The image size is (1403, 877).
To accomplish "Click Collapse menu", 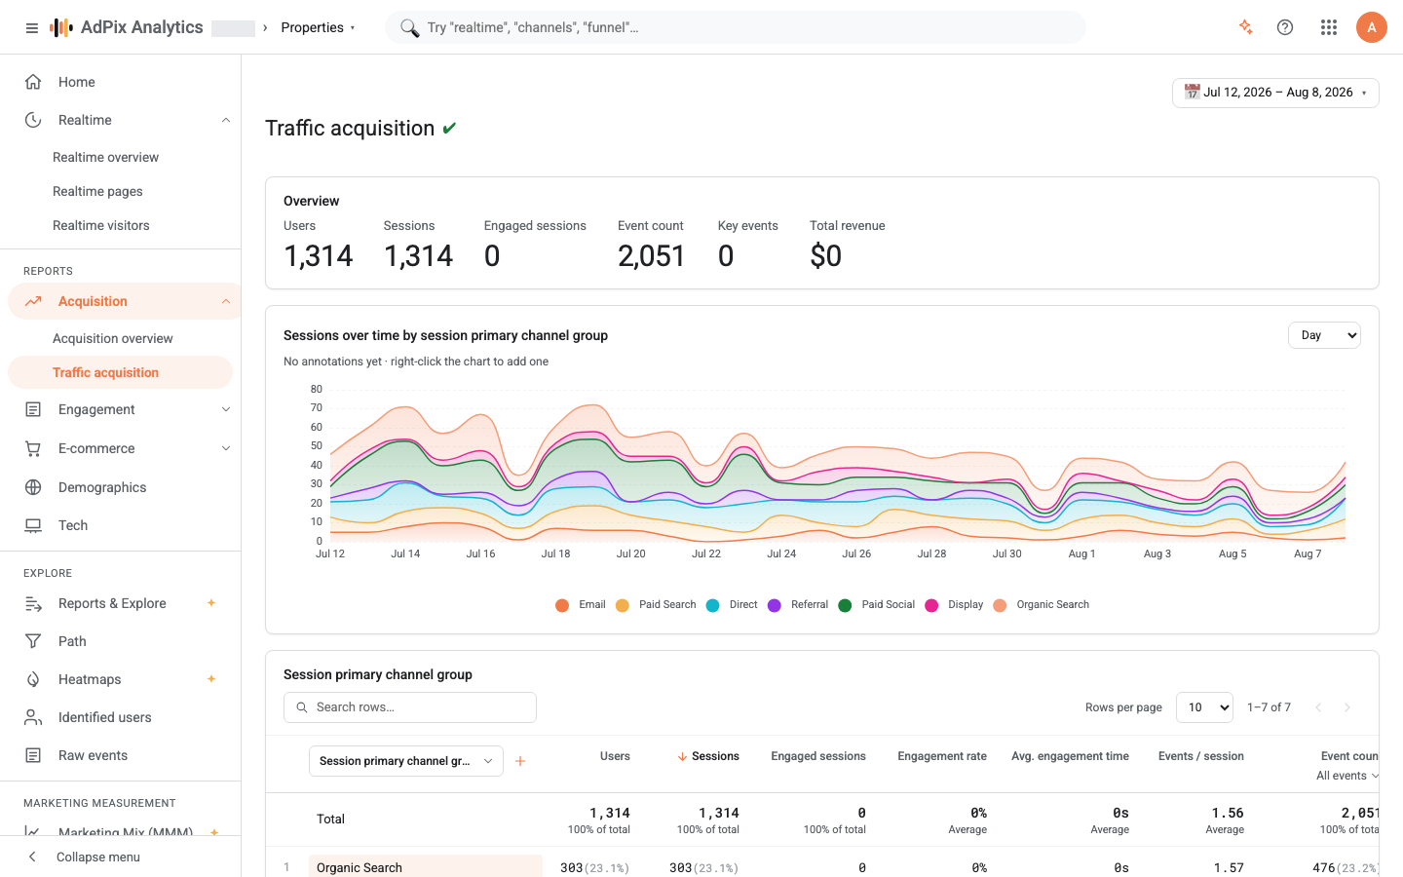I will pos(97,857).
